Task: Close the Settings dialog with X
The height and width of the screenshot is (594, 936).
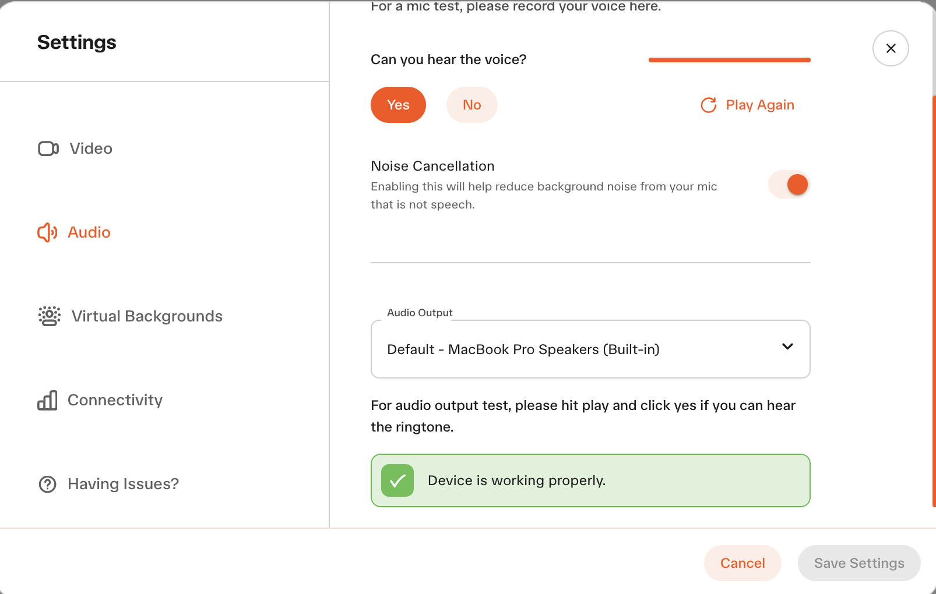Action: tap(891, 48)
